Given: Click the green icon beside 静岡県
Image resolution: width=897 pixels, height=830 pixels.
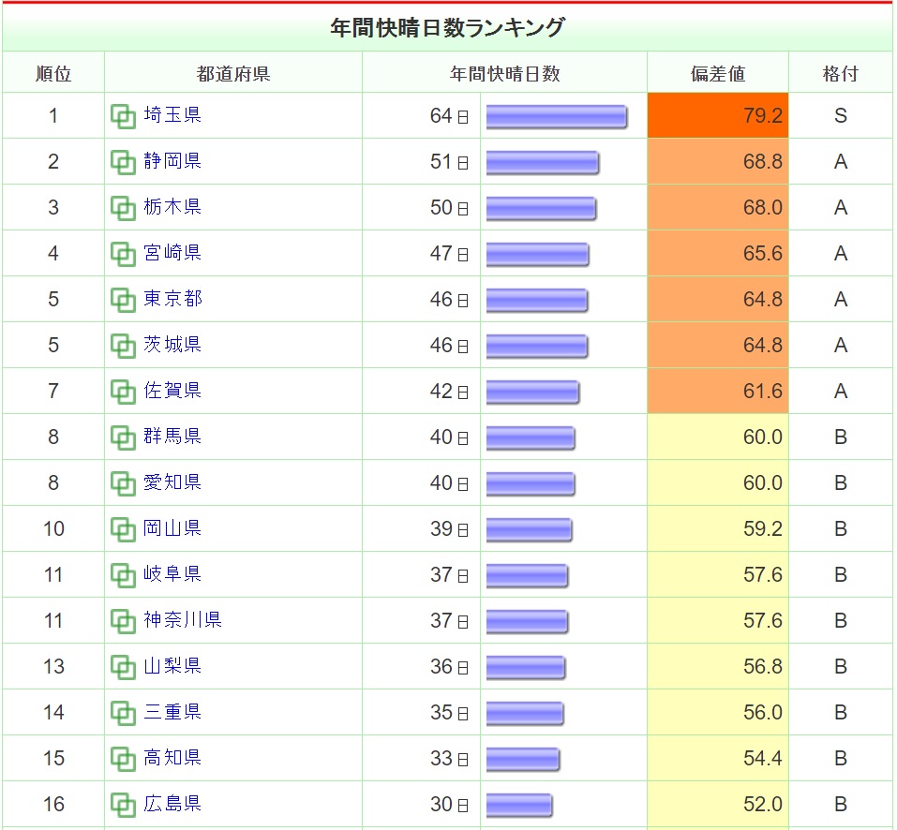Looking at the screenshot, I should pos(123,162).
